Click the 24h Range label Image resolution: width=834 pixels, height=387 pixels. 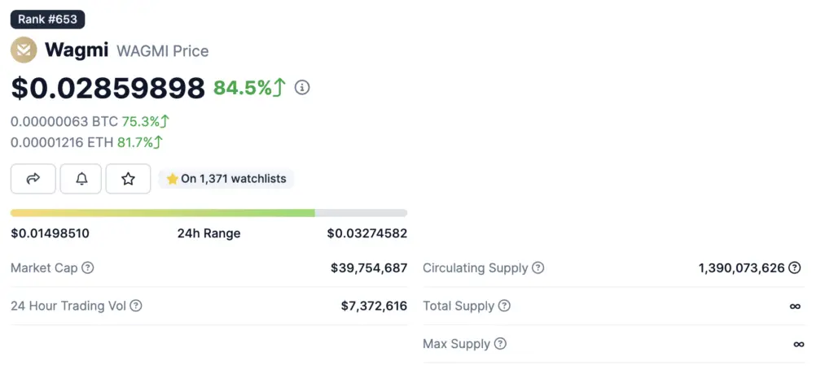[x=209, y=233]
